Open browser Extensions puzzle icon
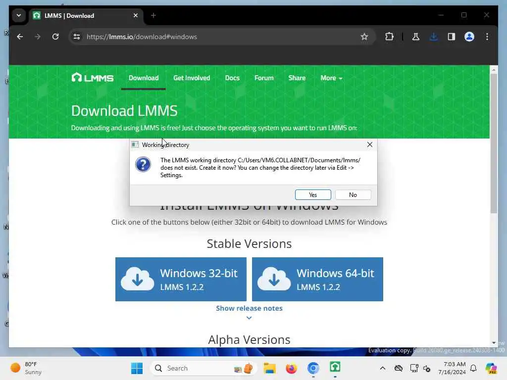Viewport: 507px width, 380px height. [389, 37]
